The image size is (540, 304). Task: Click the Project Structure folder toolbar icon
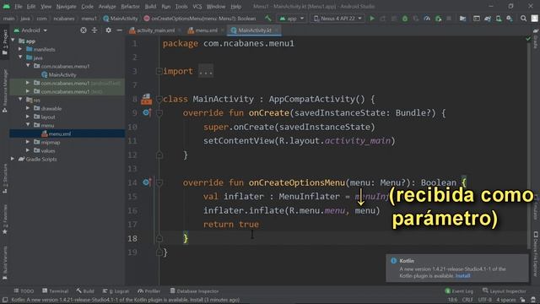point(462,19)
